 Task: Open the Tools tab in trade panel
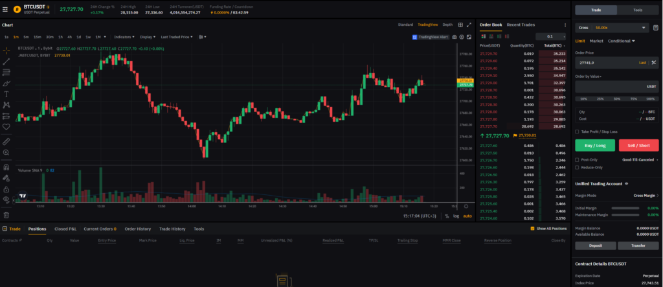click(638, 10)
